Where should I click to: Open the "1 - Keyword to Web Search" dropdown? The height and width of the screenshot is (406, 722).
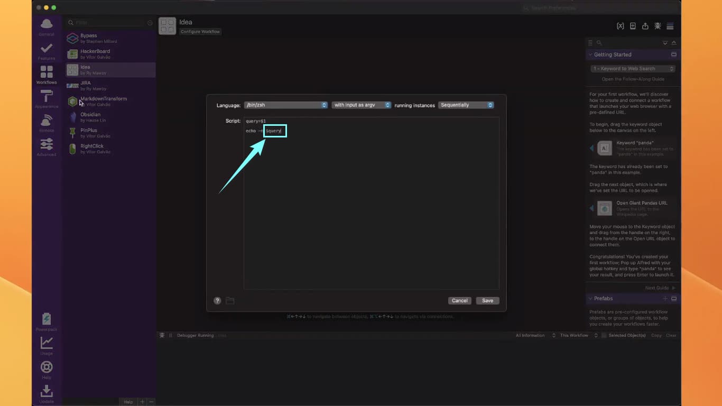[633, 69]
